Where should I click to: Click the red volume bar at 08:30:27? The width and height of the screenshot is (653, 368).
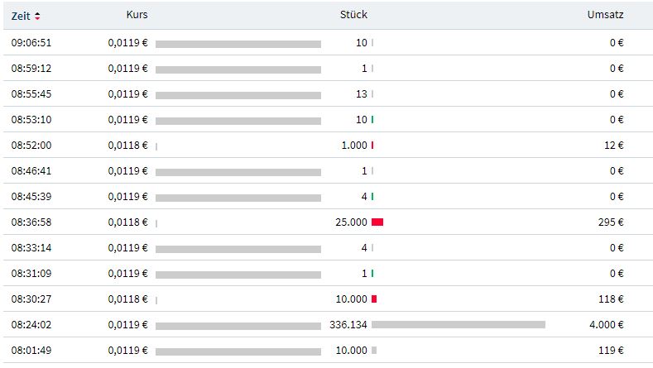pos(374,299)
